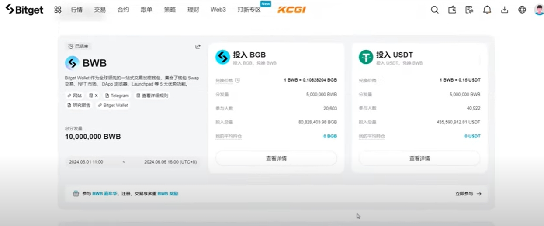Open the 合约 menu
Image resolution: width=544 pixels, height=226 pixels.
(124, 10)
